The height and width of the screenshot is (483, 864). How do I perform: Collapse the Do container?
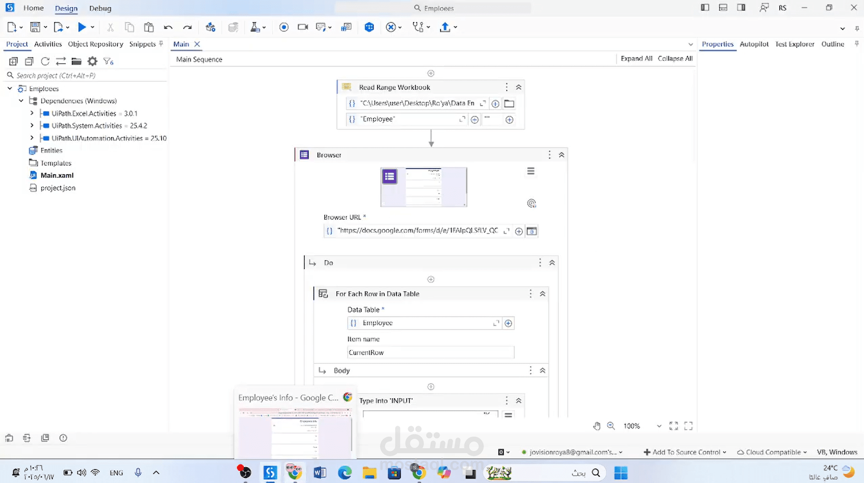pos(552,263)
